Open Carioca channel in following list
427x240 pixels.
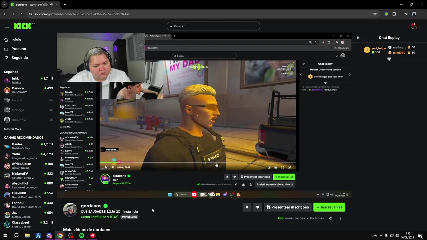click(28, 90)
